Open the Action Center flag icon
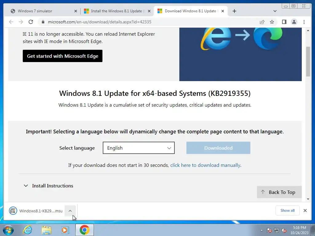 [269, 230]
